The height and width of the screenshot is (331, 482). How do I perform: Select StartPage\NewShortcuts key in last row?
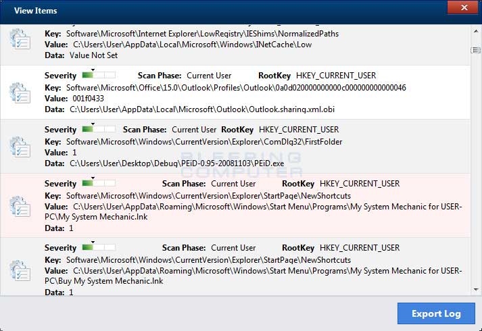[x=208, y=260]
